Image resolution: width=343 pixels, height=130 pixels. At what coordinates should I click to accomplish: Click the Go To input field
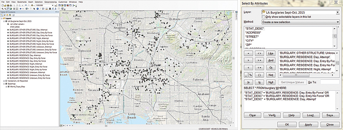[330, 82]
